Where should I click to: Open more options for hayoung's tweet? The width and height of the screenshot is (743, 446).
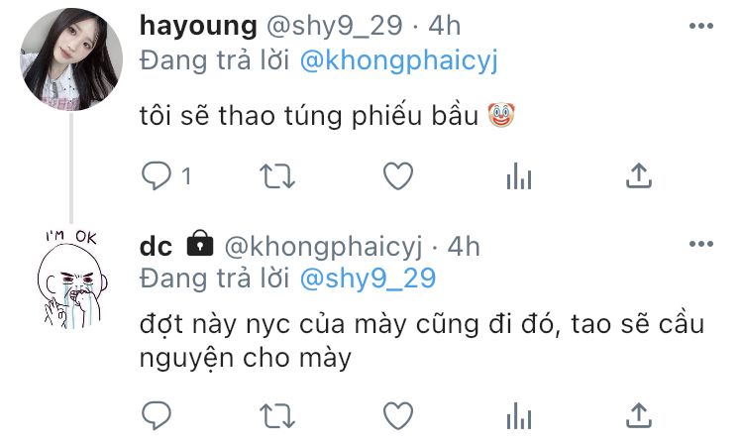(701, 26)
